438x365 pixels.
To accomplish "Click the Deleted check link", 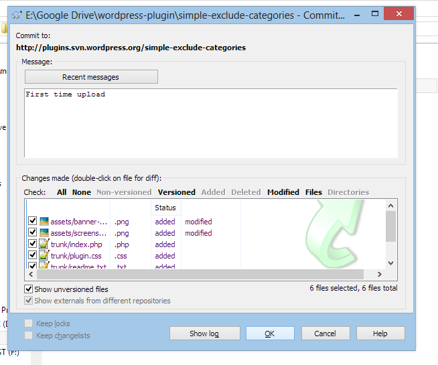I will tap(246, 192).
